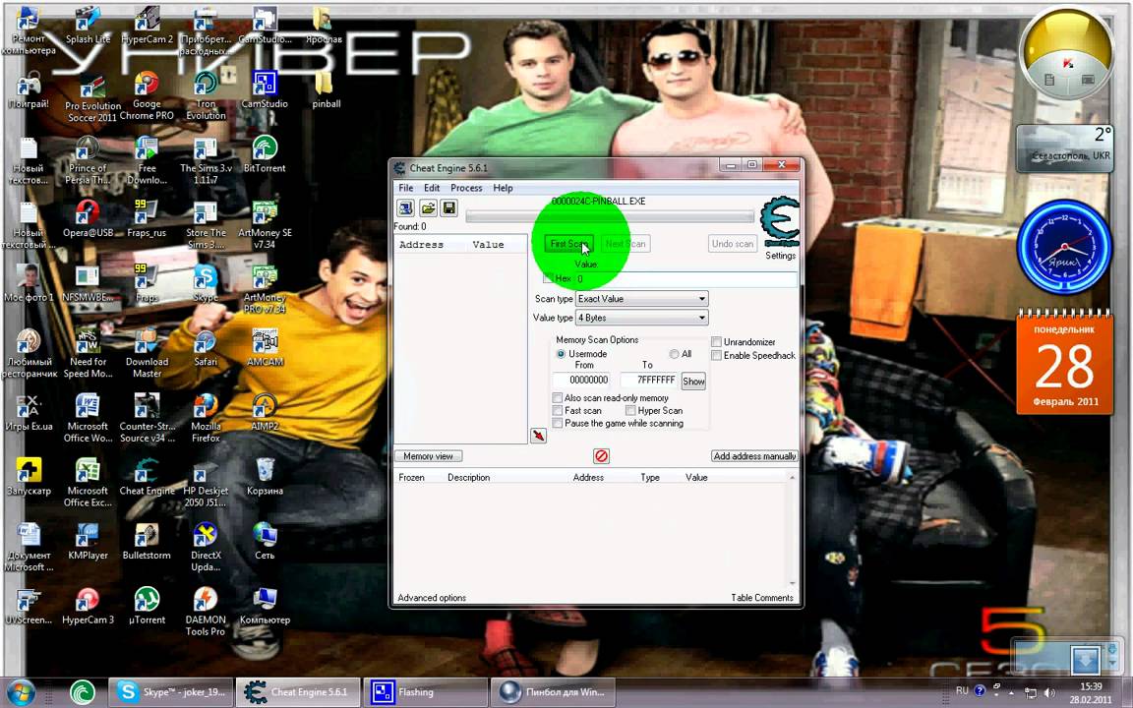
Task: Select the HyperCam 2 desktop shortcut
Action: point(147,27)
